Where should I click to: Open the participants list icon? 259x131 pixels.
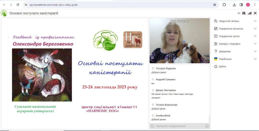click(244, 13)
